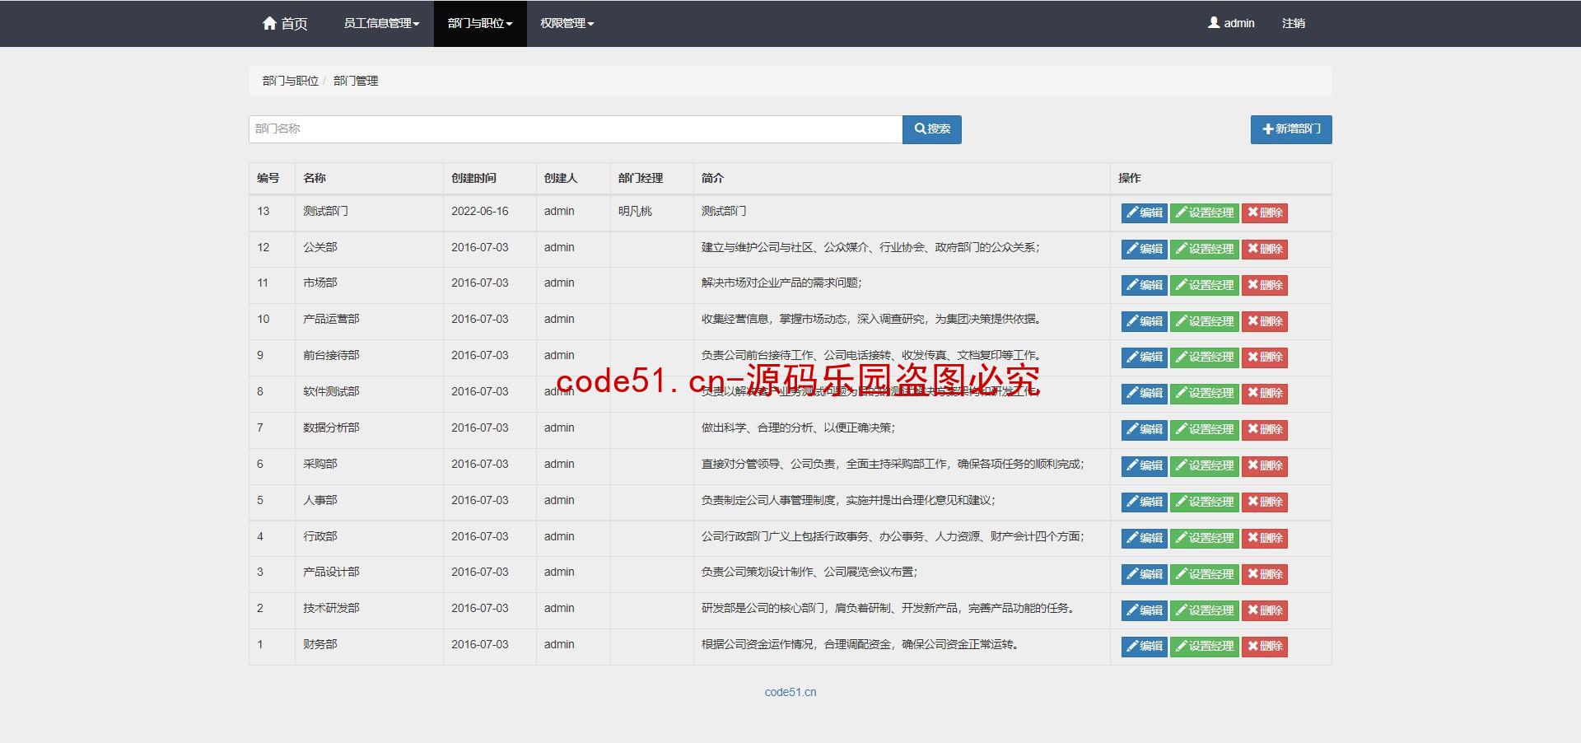Edit the 产品运营部 department
Viewport: 1581px width, 743px height.
coord(1145,321)
